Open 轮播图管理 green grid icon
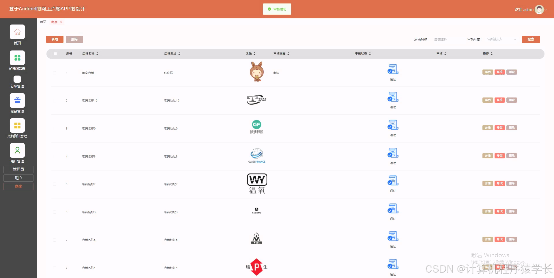The image size is (554, 278). click(x=17, y=58)
